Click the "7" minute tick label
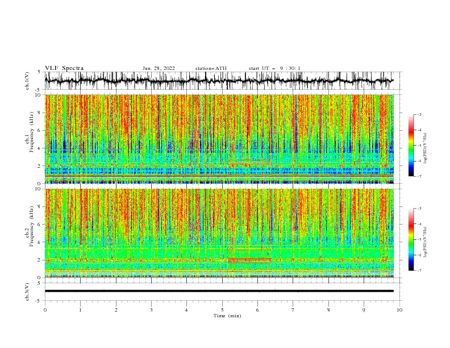This screenshot has height=348, width=450. coord(293,310)
